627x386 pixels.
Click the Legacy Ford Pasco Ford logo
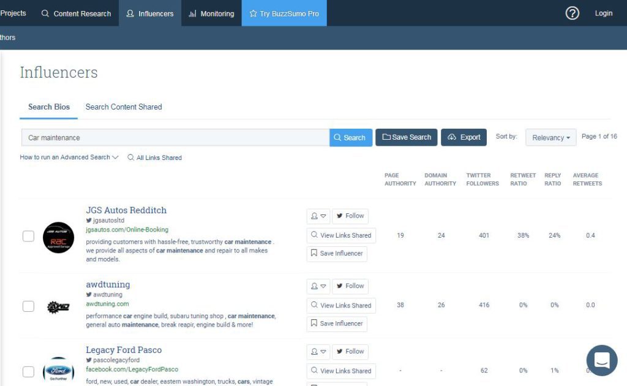click(58, 371)
